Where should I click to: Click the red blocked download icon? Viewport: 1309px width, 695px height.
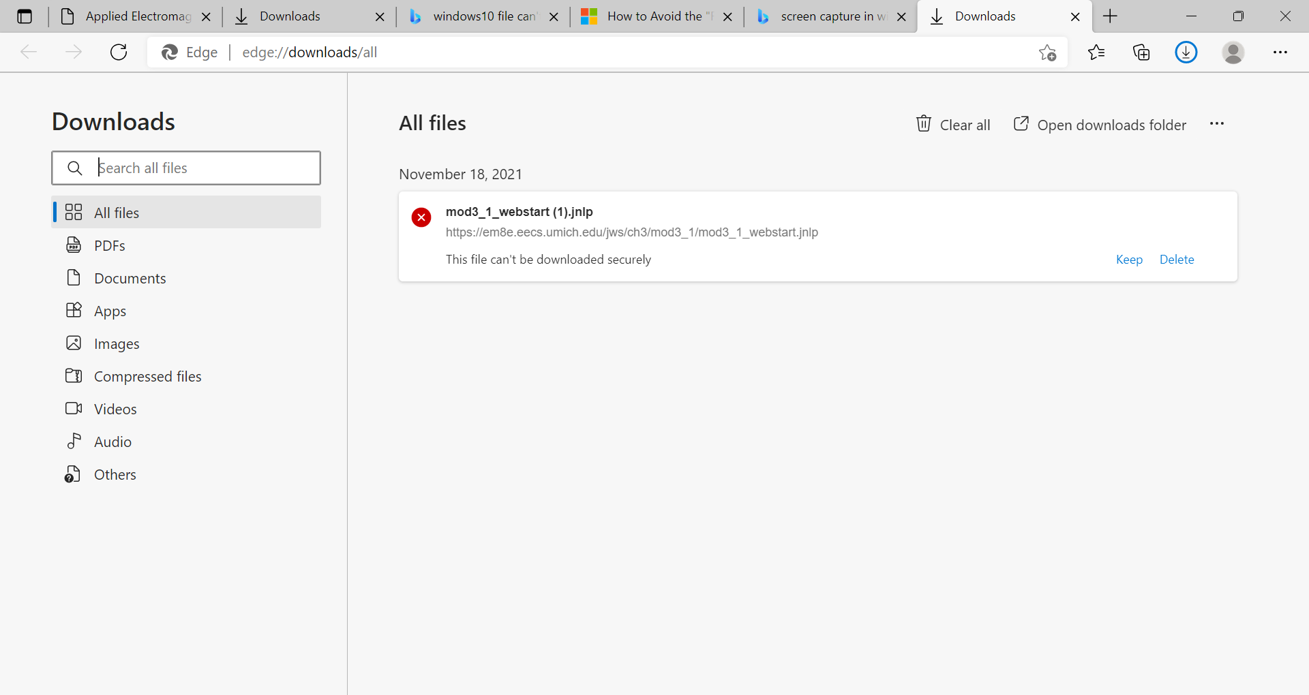click(x=421, y=217)
